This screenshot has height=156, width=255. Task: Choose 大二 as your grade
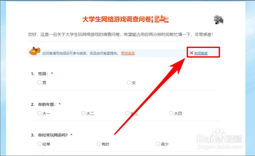tap(84, 113)
